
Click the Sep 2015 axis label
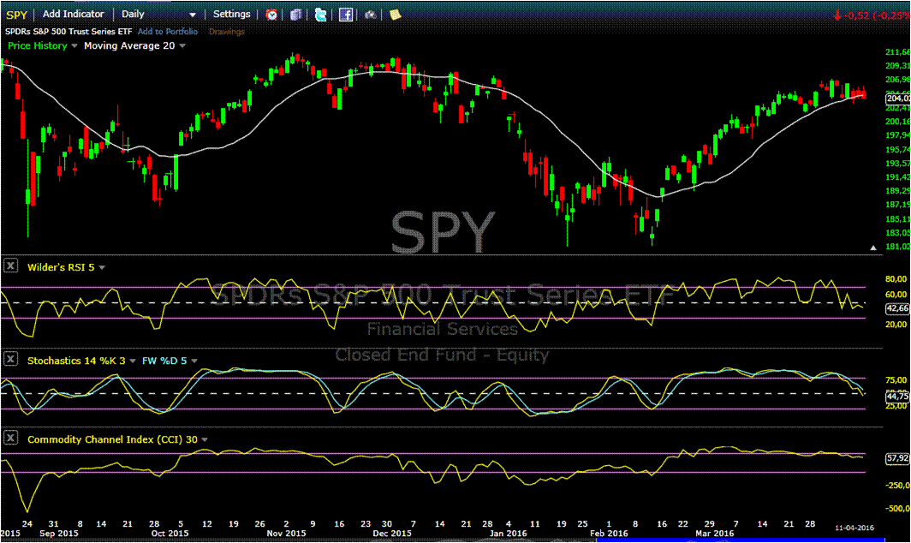tap(59, 533)
